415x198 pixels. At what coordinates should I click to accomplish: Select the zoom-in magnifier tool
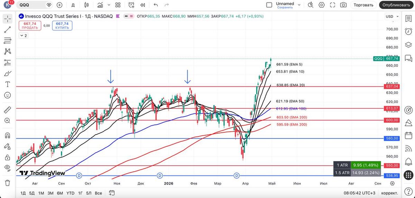(x=7, y=120)
